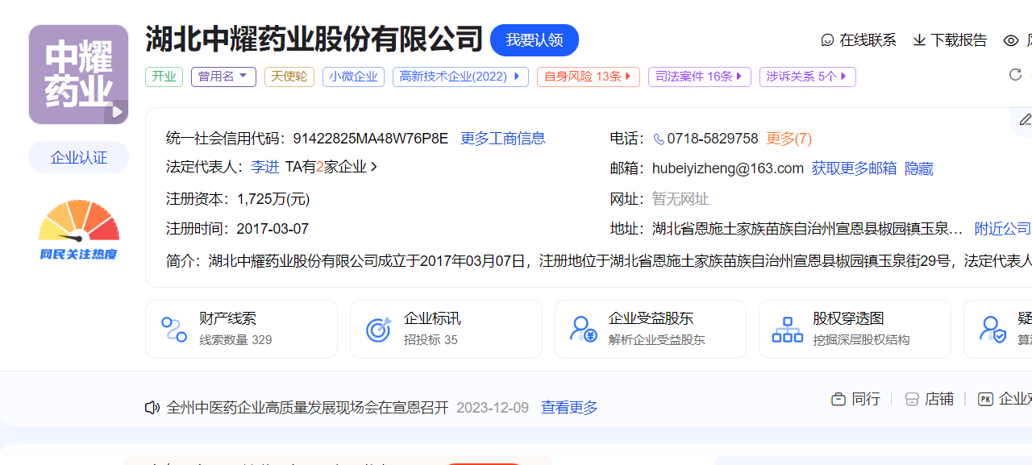
Task: Open 财产线索 card
Action: click(x=241, y=329)
